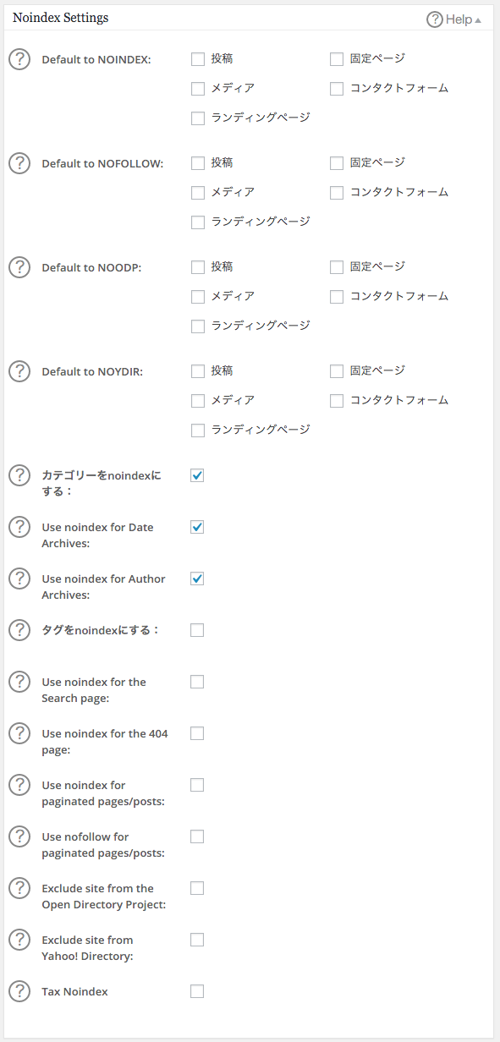Uncheck カテゴリーをnoindexにする

[197, 475]
